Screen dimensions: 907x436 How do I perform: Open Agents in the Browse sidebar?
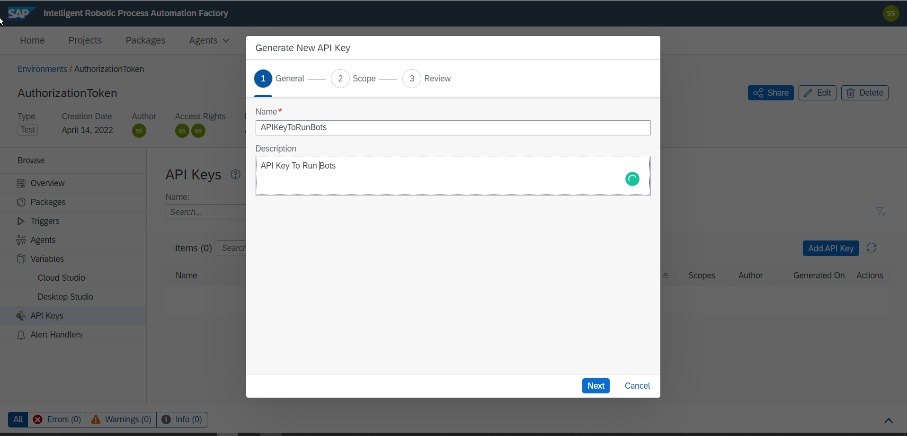pos(73,240)
